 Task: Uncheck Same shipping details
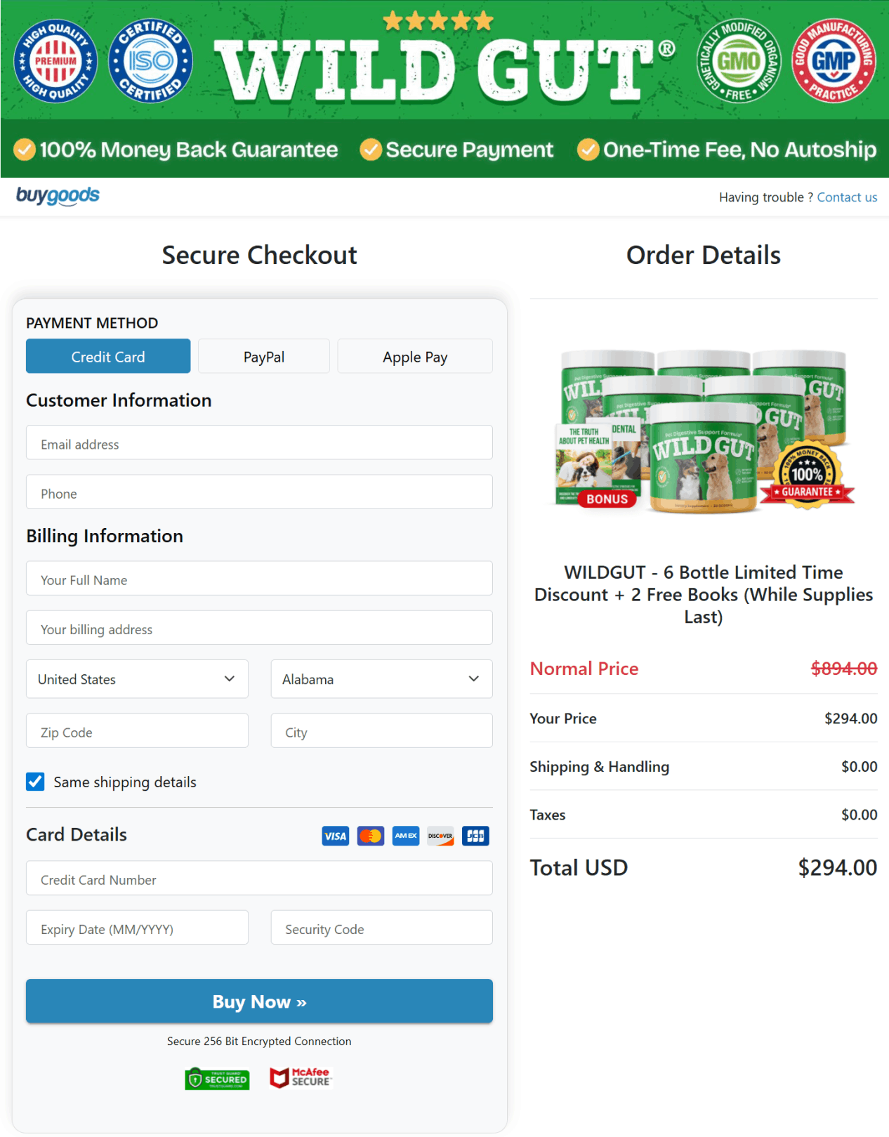coord(34,781)
